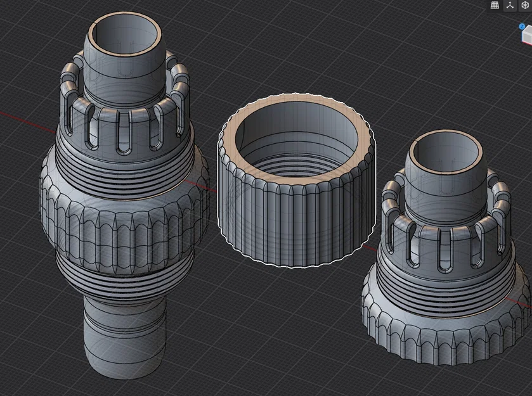The image size is (532, 396).
Task: Click the wheel icon in the top-right toolbar
Action: point(525,5)
